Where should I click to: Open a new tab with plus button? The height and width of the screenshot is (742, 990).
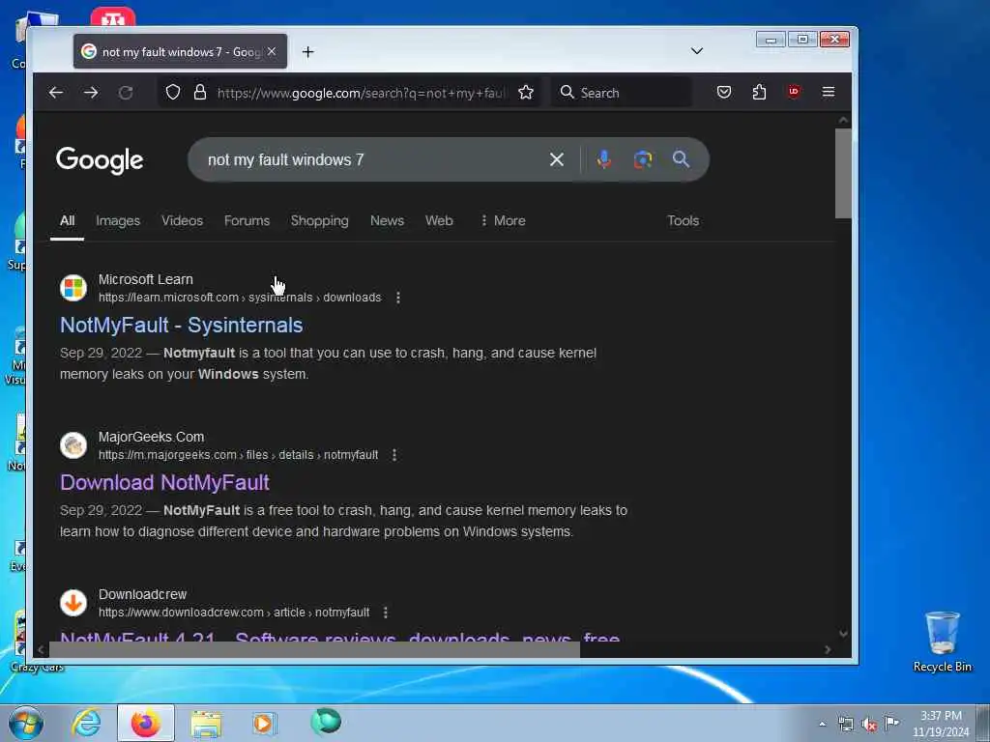coord(308,52)
